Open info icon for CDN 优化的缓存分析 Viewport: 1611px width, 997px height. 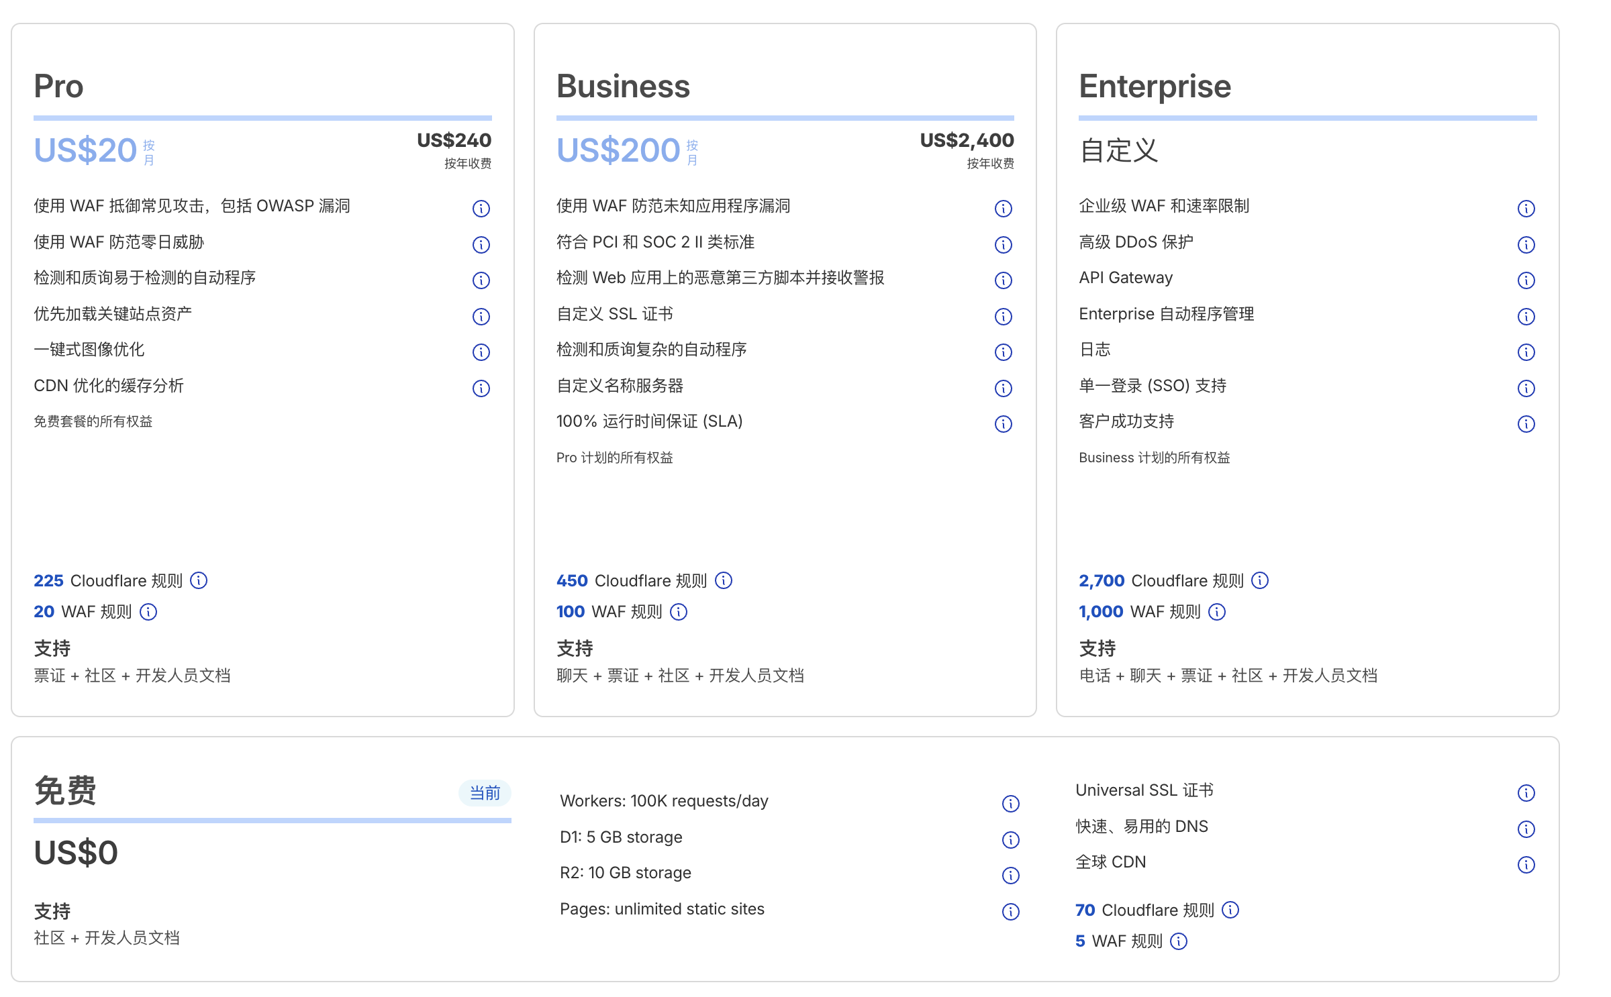click(481, 388)
